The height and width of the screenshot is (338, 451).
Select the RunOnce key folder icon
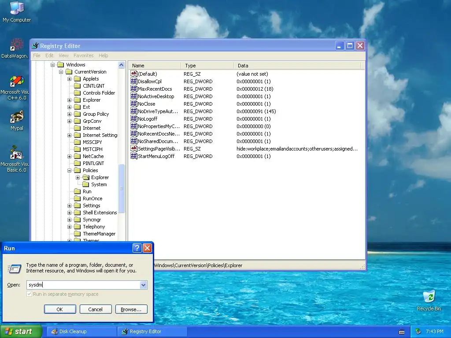77,198
